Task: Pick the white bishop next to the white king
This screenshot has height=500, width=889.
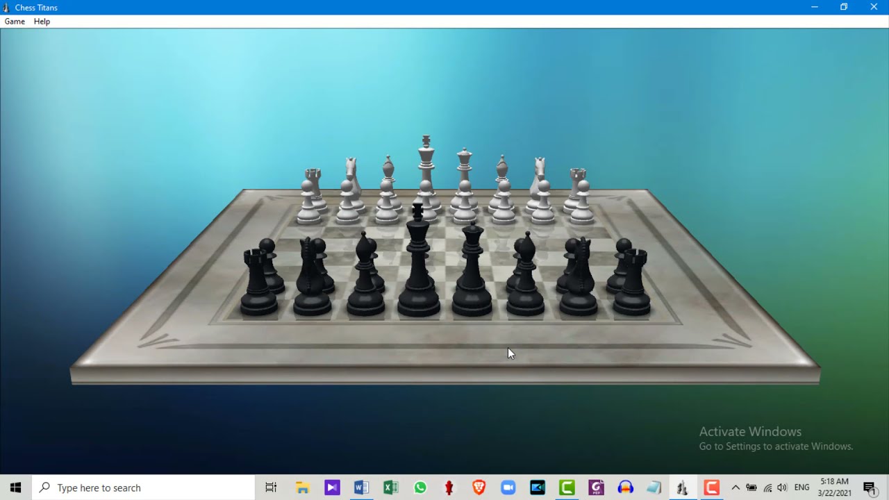Action: point(388,169)
